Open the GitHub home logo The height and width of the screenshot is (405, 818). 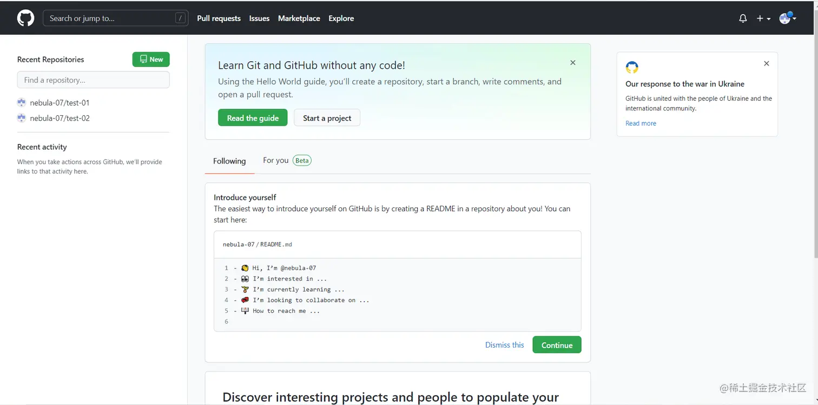[x=25, y=18]
